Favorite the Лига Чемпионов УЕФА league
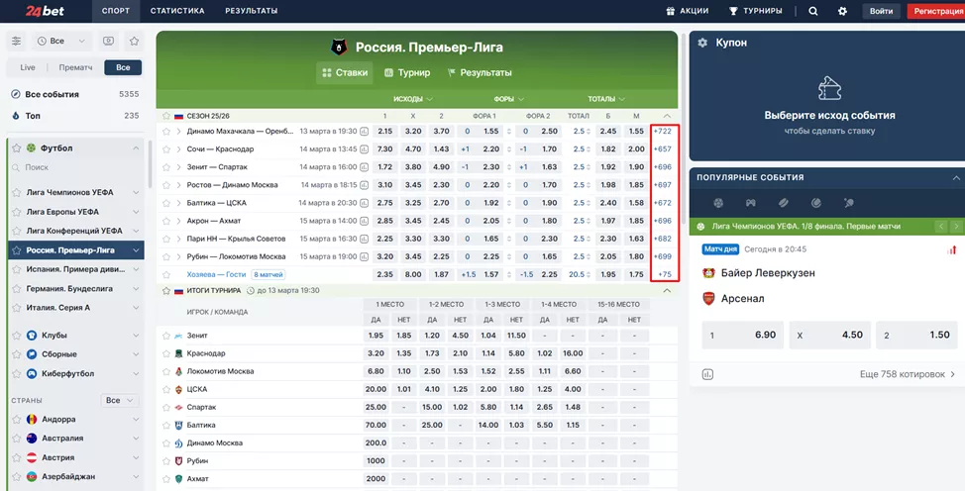Screen dimensions: 965x491 [16, 193]
